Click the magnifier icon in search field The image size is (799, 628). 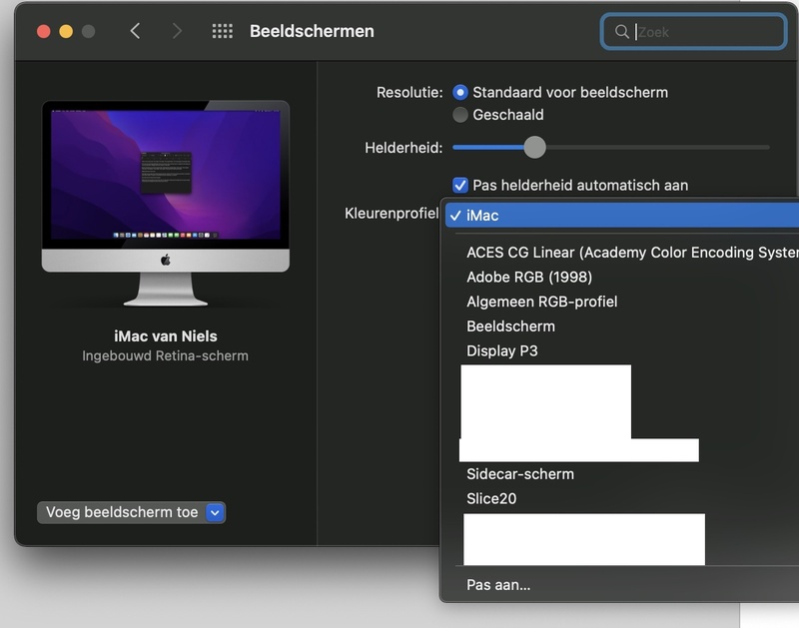point(621,32)
